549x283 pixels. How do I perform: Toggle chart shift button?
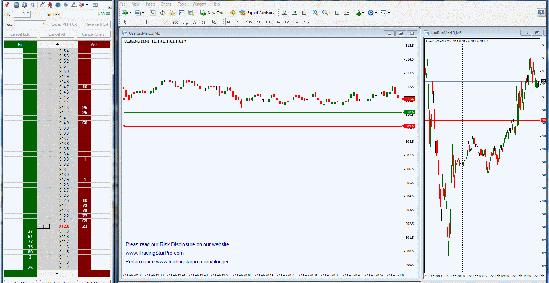click(347, 13)
